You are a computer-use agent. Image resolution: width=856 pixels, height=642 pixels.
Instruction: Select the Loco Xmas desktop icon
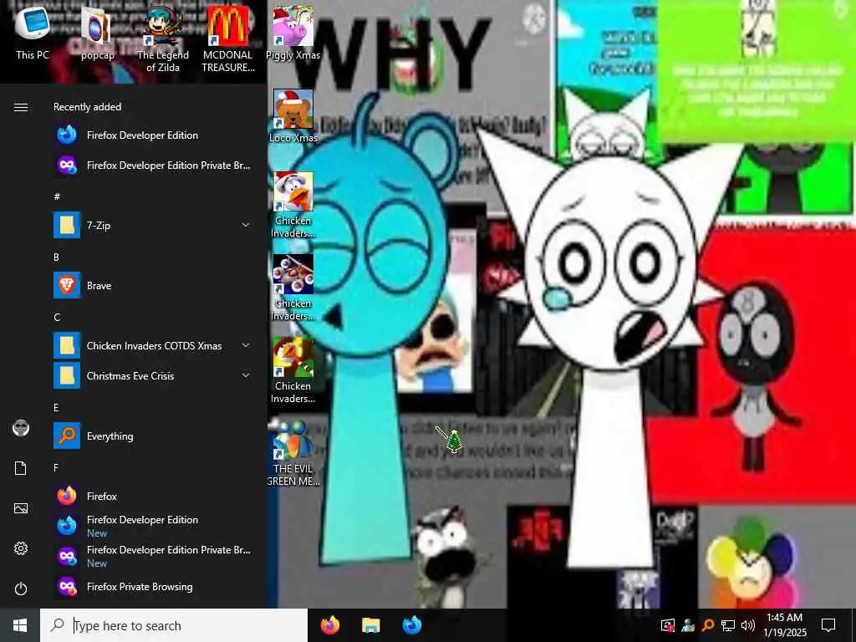pos(293,116)
